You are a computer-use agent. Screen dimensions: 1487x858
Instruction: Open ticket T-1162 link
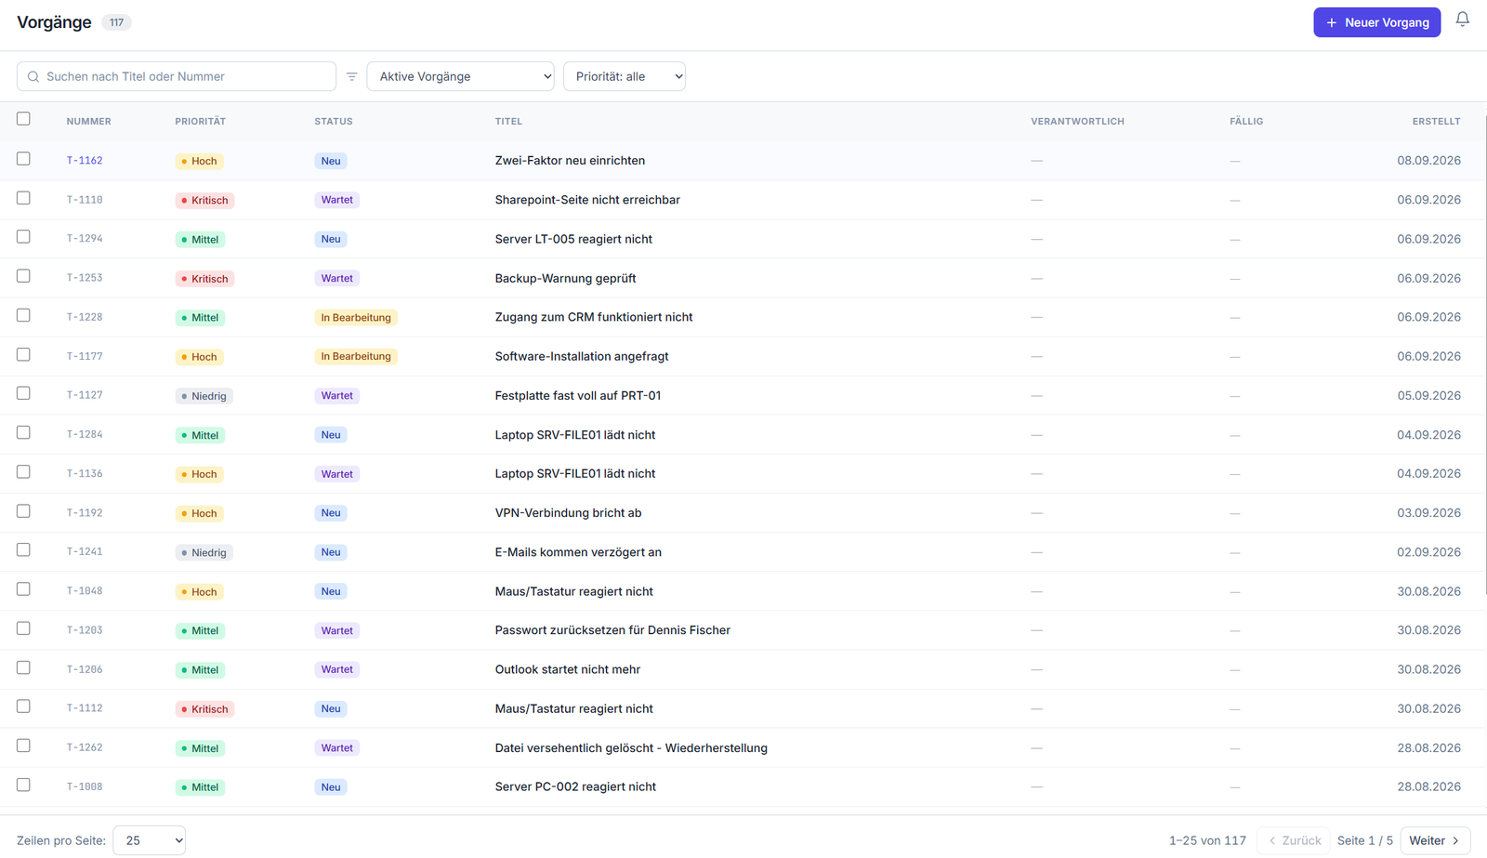[85, 161]
